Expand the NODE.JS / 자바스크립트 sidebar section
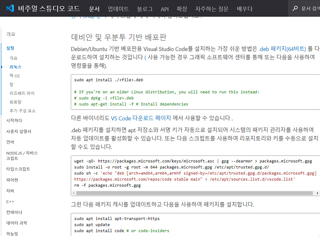 pyautogui.click(x=22, y=155)
